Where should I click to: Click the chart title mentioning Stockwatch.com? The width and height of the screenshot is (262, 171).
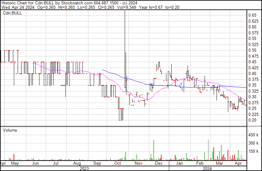[x=69, y=3]
